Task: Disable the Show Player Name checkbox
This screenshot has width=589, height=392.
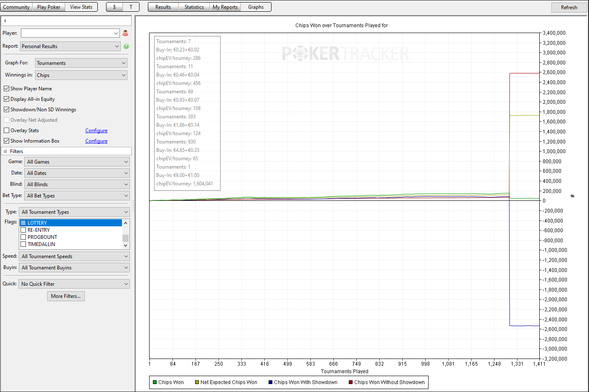Action: pyautogui.click(x=6, y=89)
